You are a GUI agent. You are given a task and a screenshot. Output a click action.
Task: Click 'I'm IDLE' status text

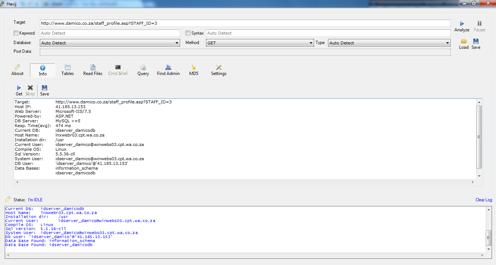pos(35,200)
